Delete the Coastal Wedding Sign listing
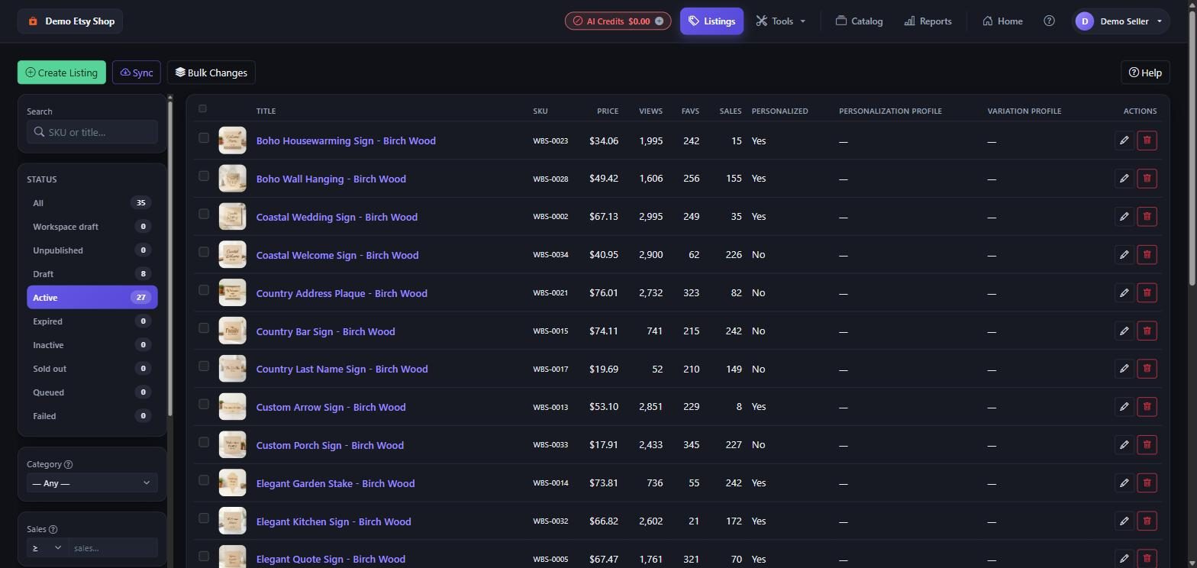 pyautogui.click(x=1147, y=217)
